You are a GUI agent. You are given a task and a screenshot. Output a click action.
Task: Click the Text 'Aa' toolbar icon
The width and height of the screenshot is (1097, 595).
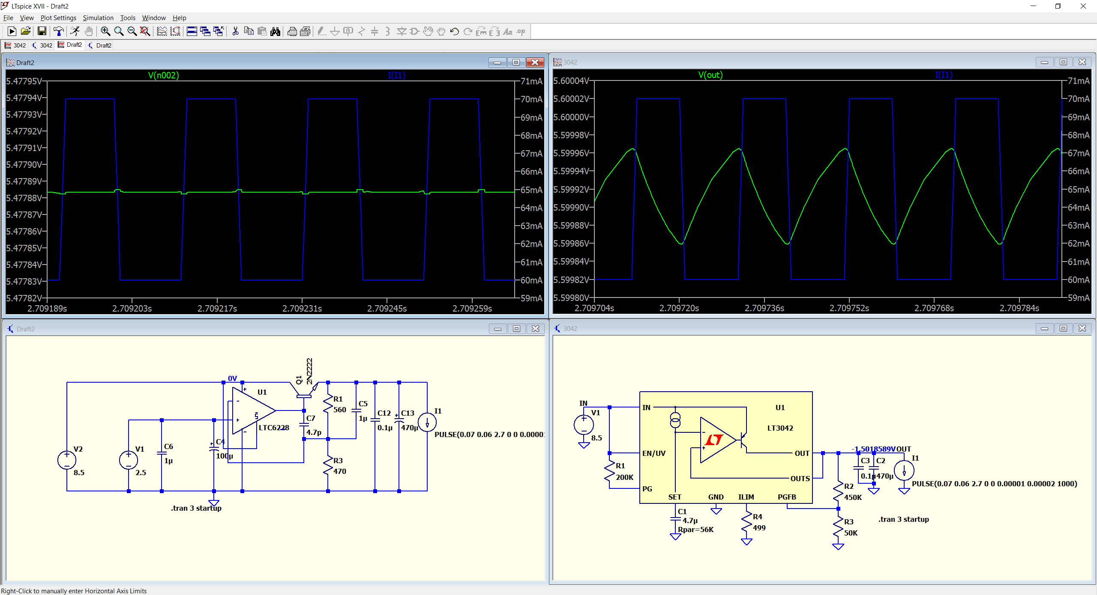508,31
